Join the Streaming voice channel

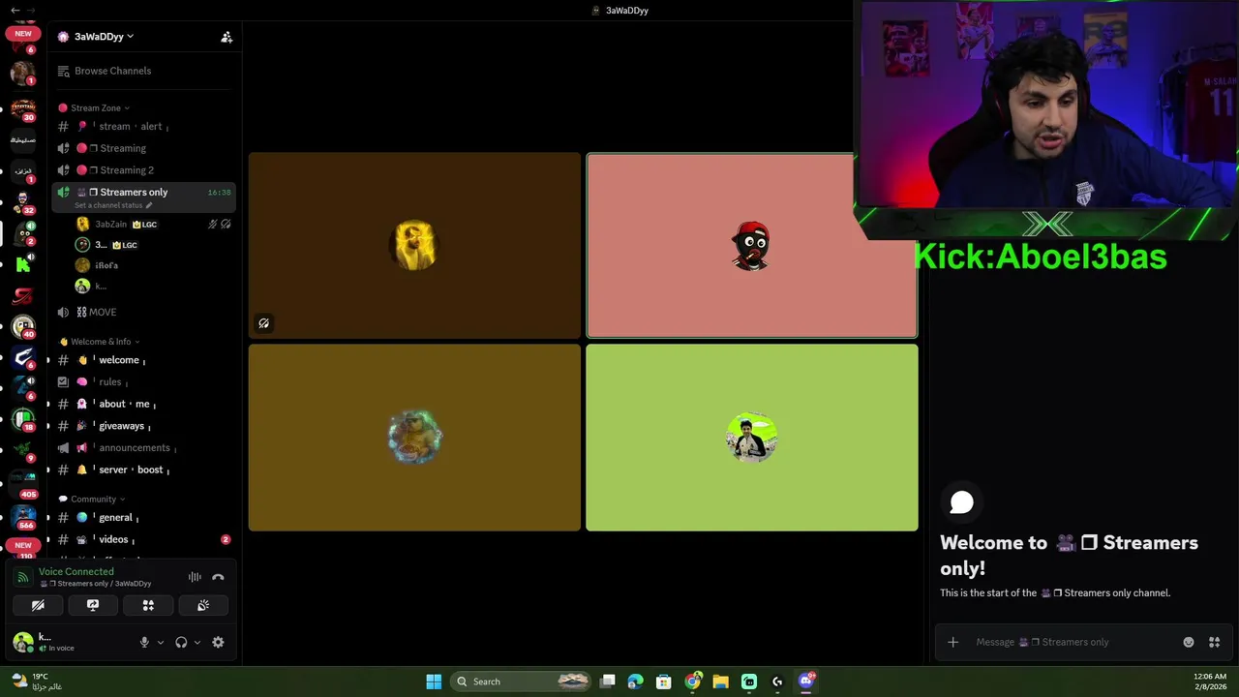point(145,148)
